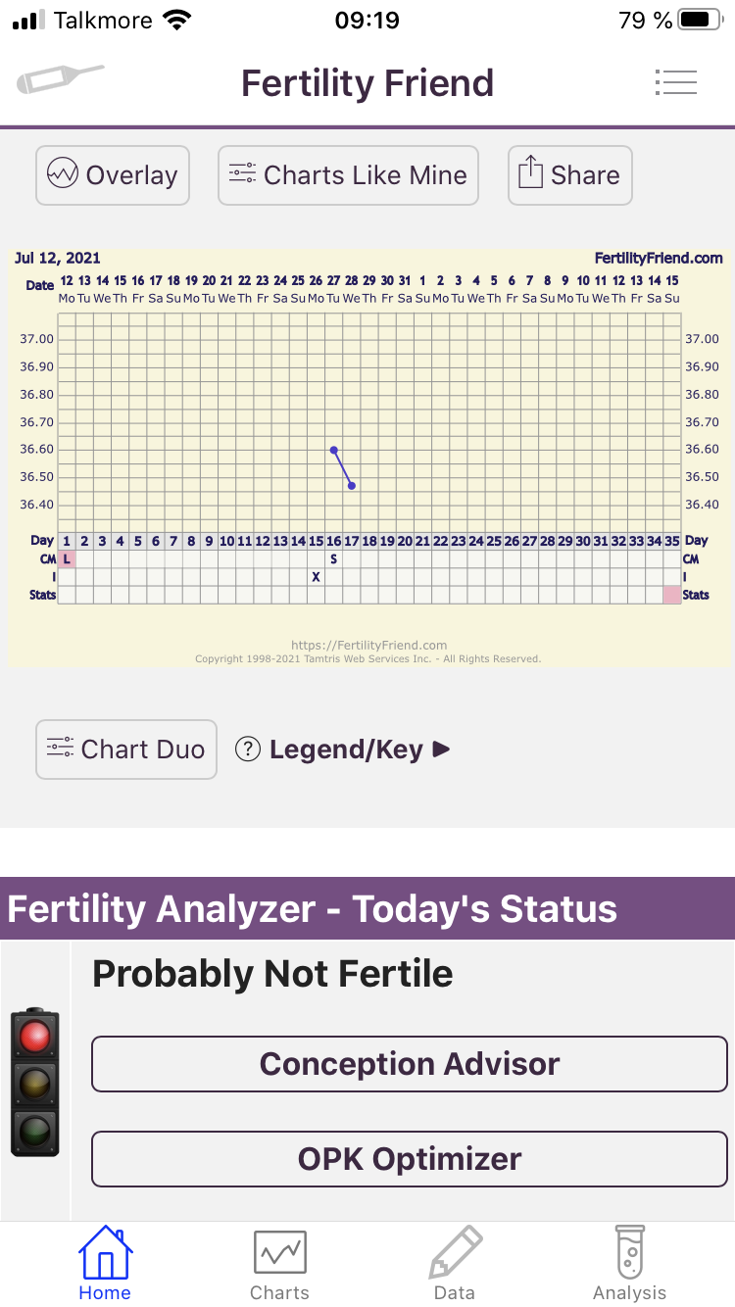Go to the Home tab
This screenshot has height=1307, width=735.
tap(105, 1264)
